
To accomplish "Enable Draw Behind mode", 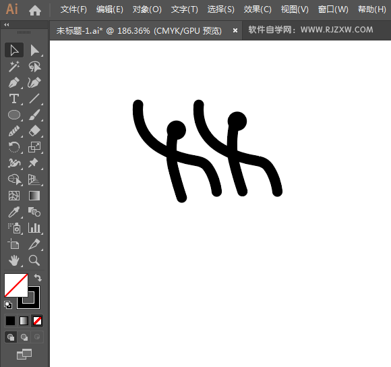I will 24,337.
